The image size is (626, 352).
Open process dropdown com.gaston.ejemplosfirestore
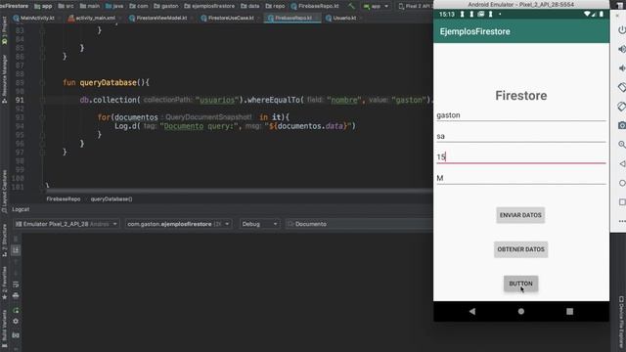click(x=178, y=224)
